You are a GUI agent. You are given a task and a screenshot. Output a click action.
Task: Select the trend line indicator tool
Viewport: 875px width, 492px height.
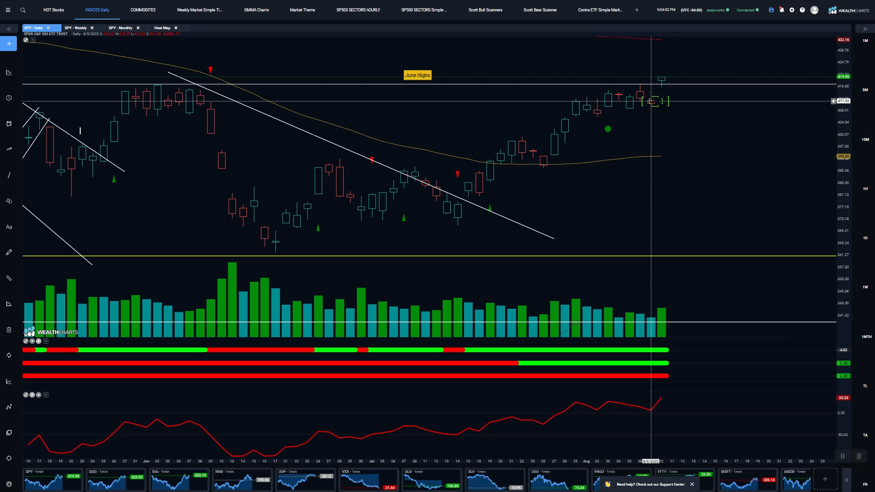(9, 149)
